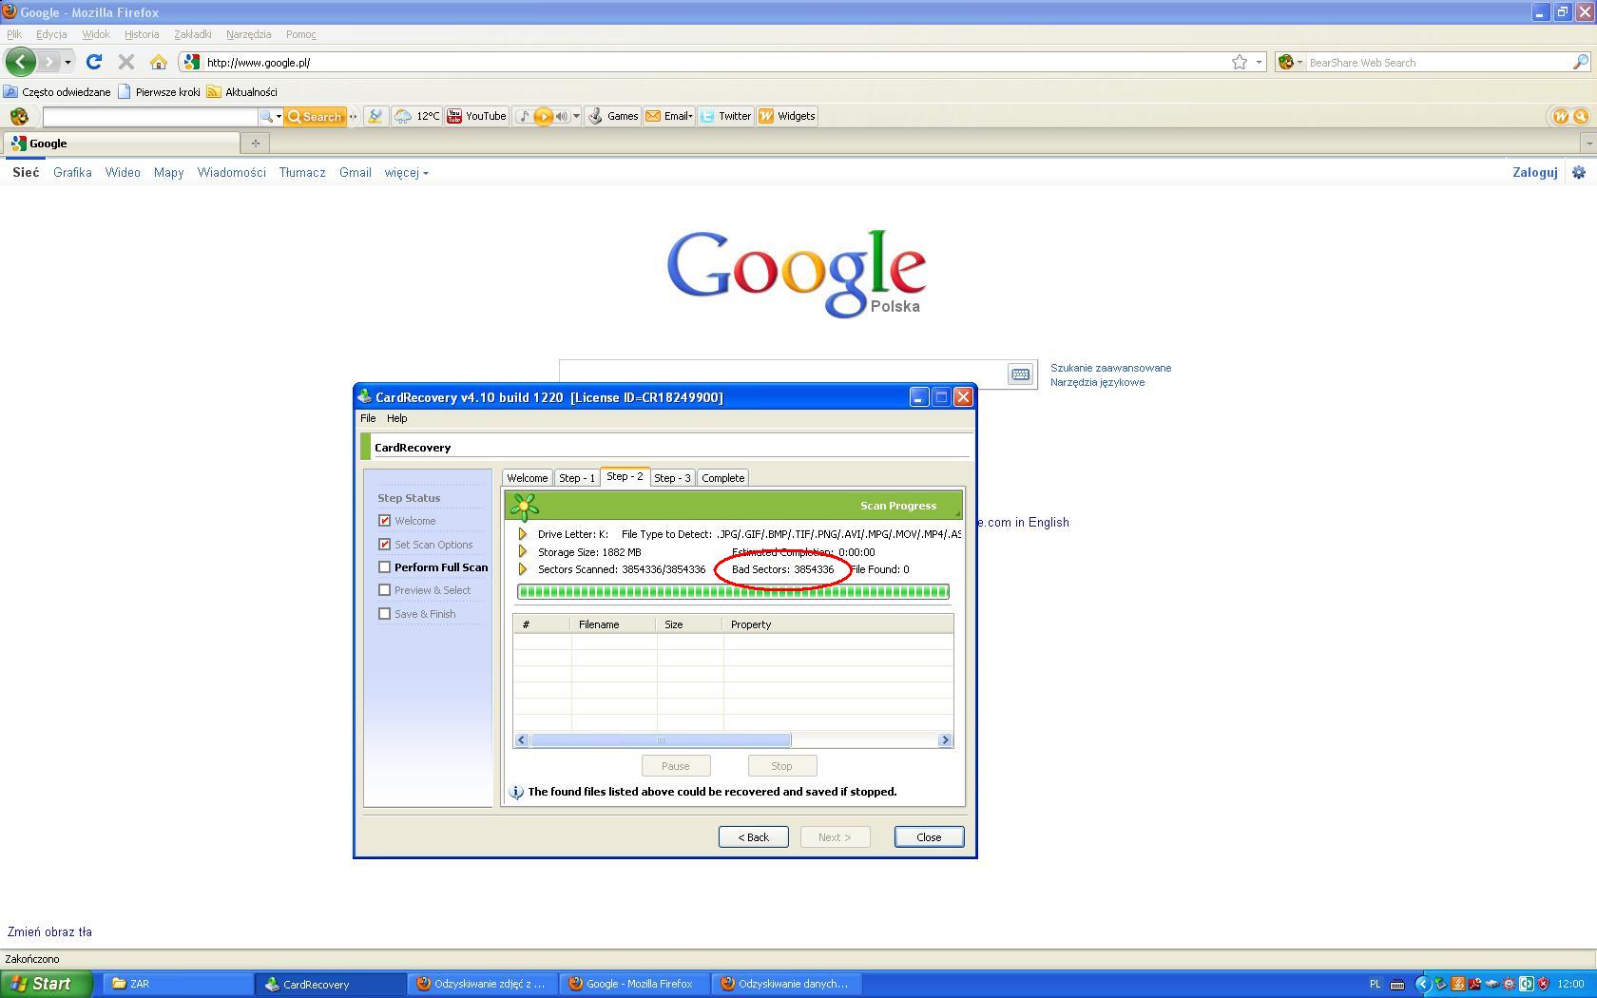1597x998 pixels.
Task: Reload the current Google page
Action: [x=94, y=62]
